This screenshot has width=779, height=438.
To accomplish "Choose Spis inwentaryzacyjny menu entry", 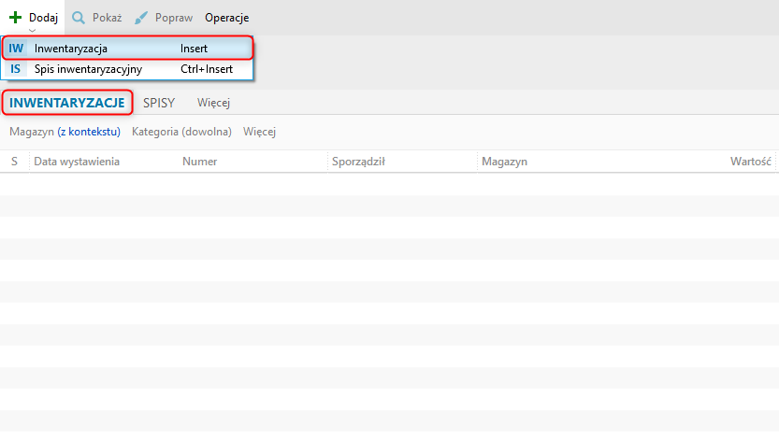I will 128,69.
